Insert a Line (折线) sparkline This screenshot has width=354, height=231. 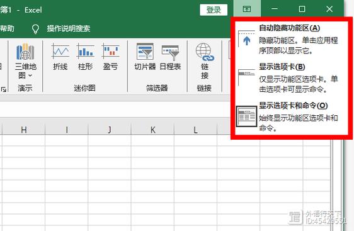[x=60, y=57]
